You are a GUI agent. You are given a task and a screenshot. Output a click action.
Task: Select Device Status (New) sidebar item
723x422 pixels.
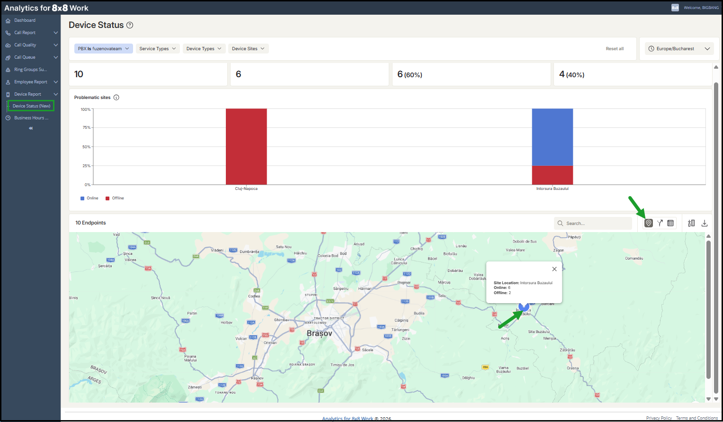click(x=31, y=106)
